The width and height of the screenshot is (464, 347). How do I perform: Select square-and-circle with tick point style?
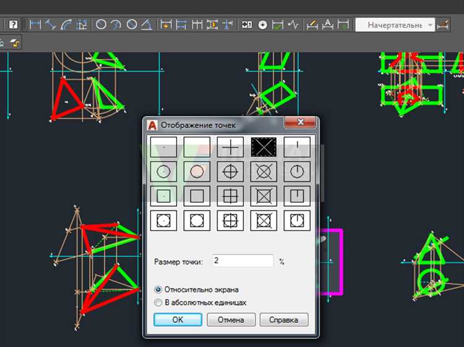297,220
